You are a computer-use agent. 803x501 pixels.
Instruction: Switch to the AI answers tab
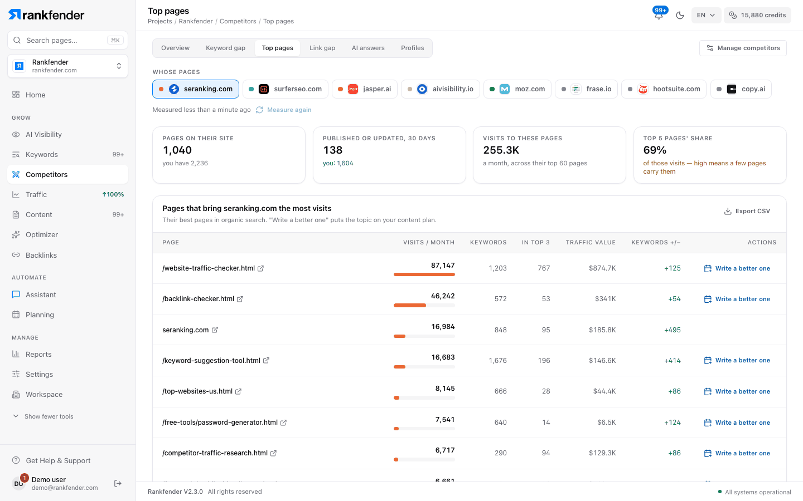pyautogui.click(x=368, y=48)
